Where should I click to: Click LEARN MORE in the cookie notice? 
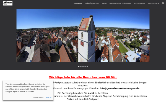(38, 98)
